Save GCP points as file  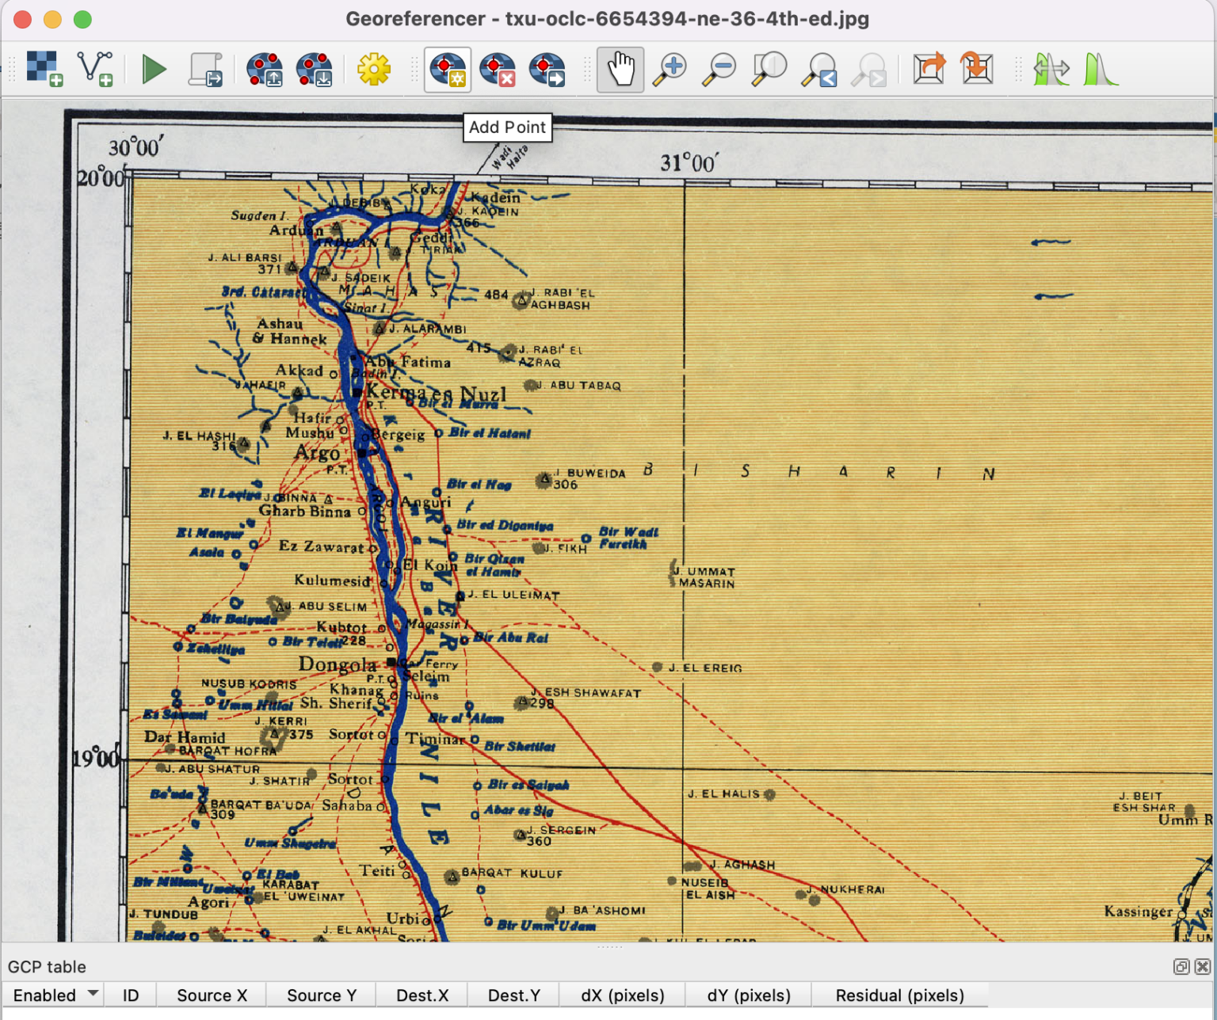(x=315, y=70)
